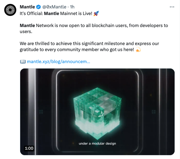Image resolution: width=180 pixels, height=159 pixels.
Task: Open the mantle.xyz/blog/announcem... link
Action: pyautogui.click(x=58, y=62)
